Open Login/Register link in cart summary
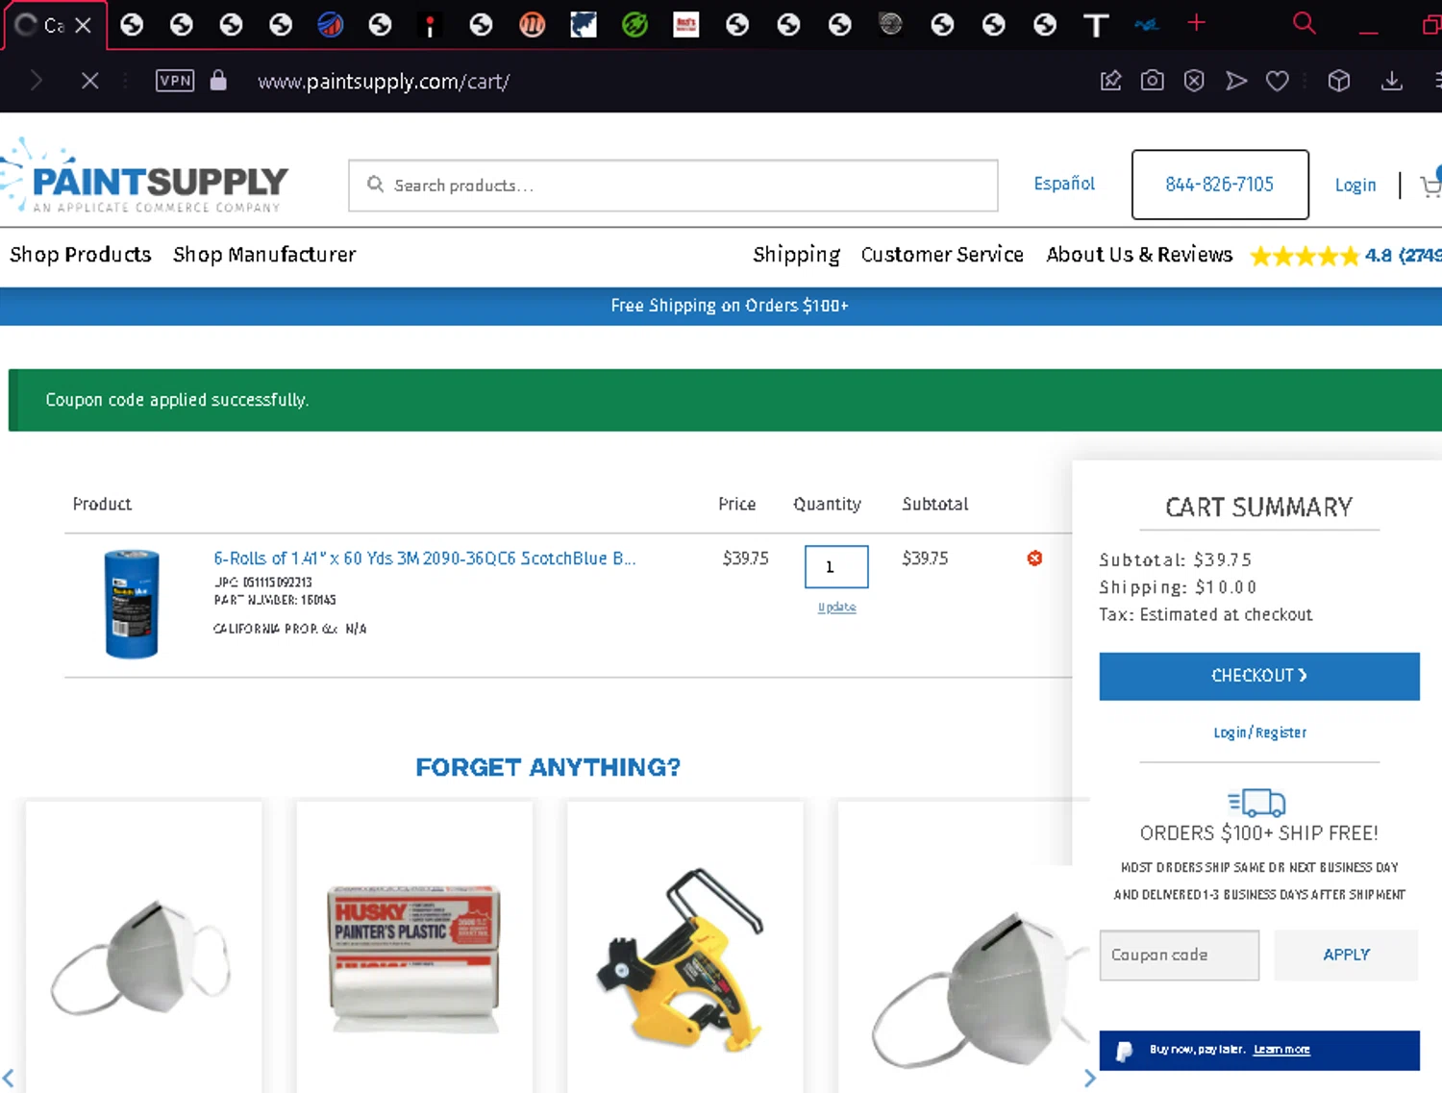Screen dimensions: 1442x1093 pos(1259,733)
